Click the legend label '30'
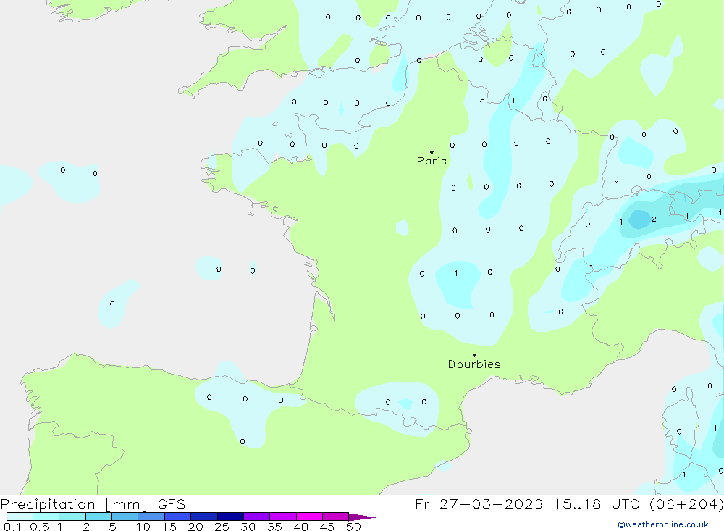724x531 pixels. (x=248, y=527)
